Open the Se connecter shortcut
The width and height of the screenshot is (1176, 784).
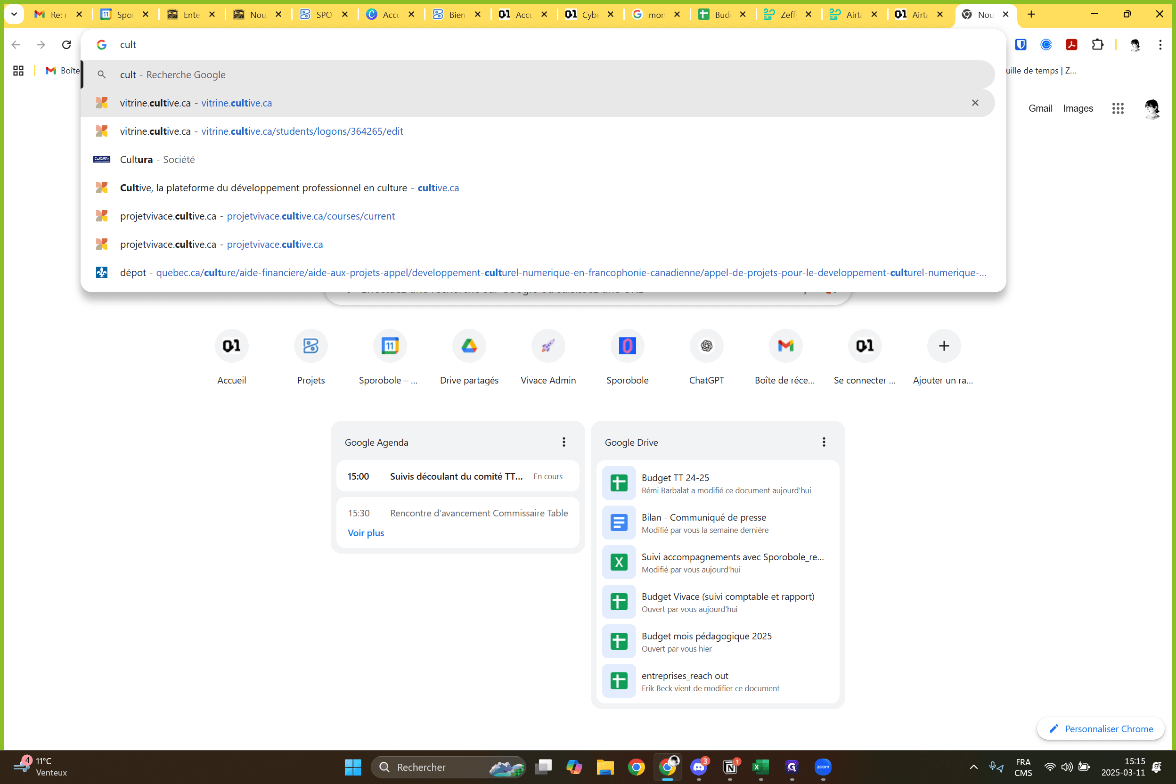click(865, 357)
